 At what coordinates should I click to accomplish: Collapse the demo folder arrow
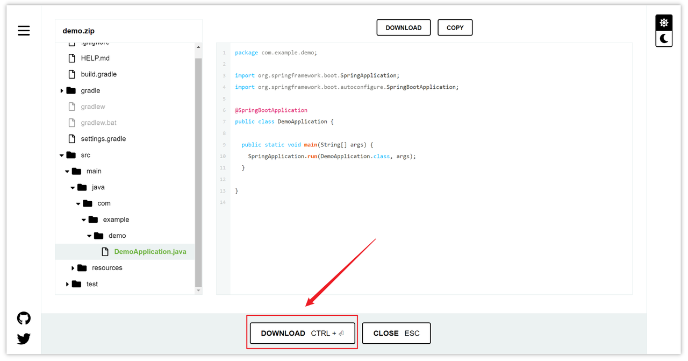pos(89,236)
